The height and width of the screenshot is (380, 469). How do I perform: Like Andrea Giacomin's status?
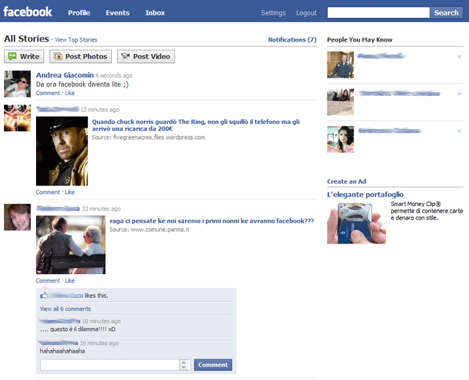[70, 93]
